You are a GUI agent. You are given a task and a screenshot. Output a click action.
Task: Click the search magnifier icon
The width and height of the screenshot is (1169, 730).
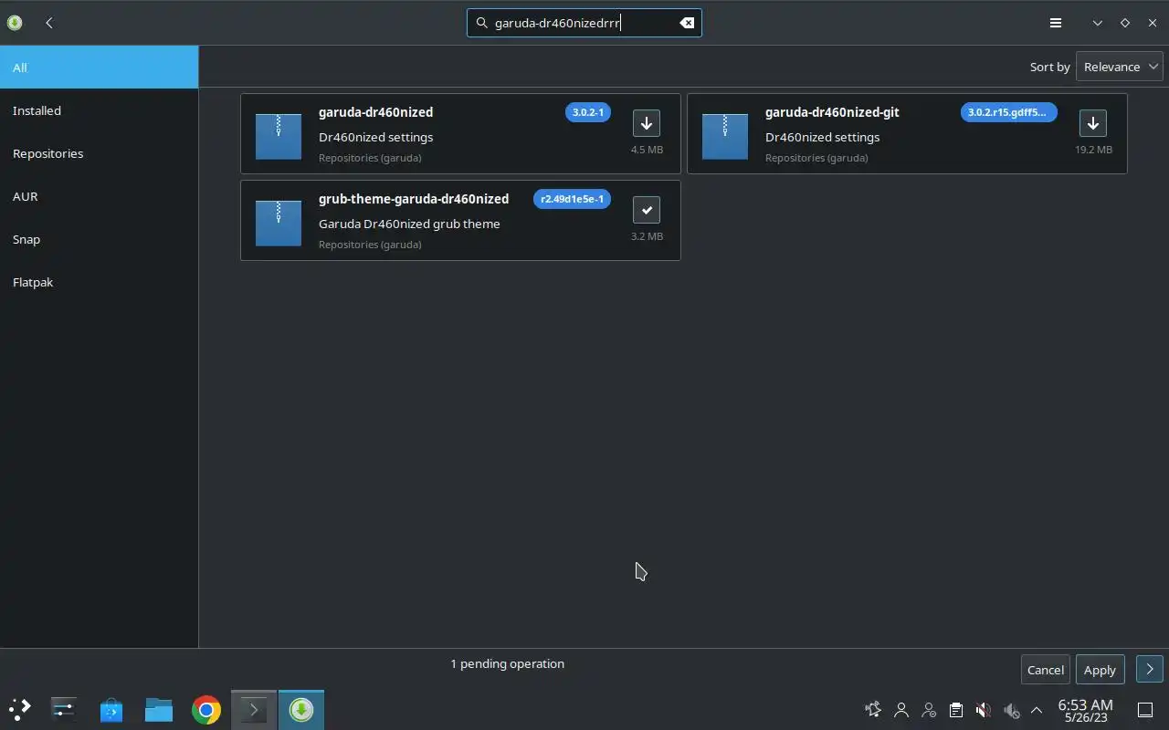tap(481, 23)
